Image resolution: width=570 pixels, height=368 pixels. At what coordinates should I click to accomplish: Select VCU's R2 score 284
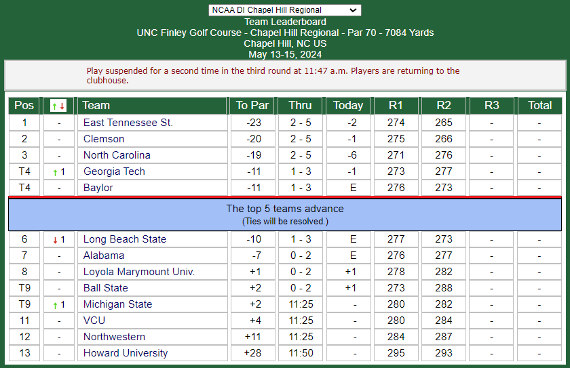tap(444, 321)
